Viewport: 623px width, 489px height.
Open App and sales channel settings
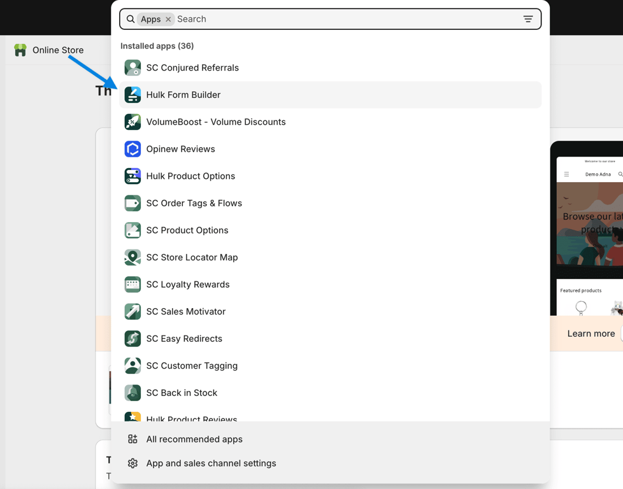[330, 463]
